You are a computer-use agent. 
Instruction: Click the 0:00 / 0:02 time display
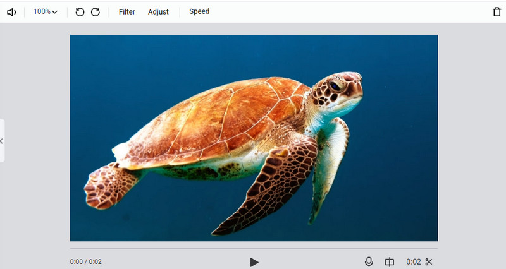(x=86, y=261)
